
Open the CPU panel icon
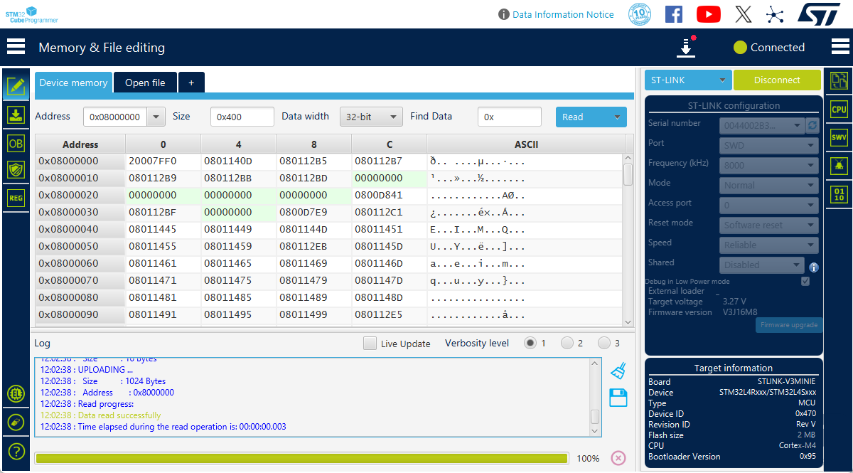[839, 109]
